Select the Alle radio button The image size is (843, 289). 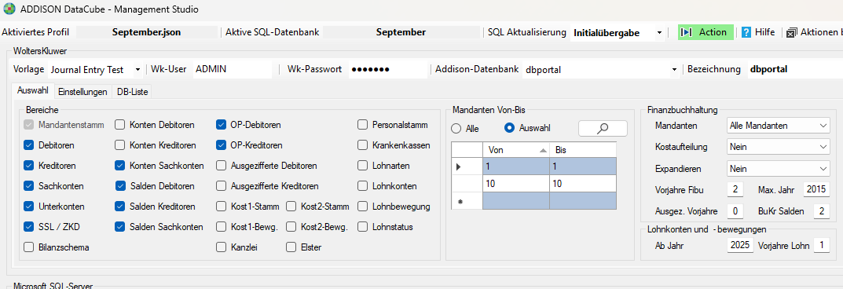[x=456, y=128]
